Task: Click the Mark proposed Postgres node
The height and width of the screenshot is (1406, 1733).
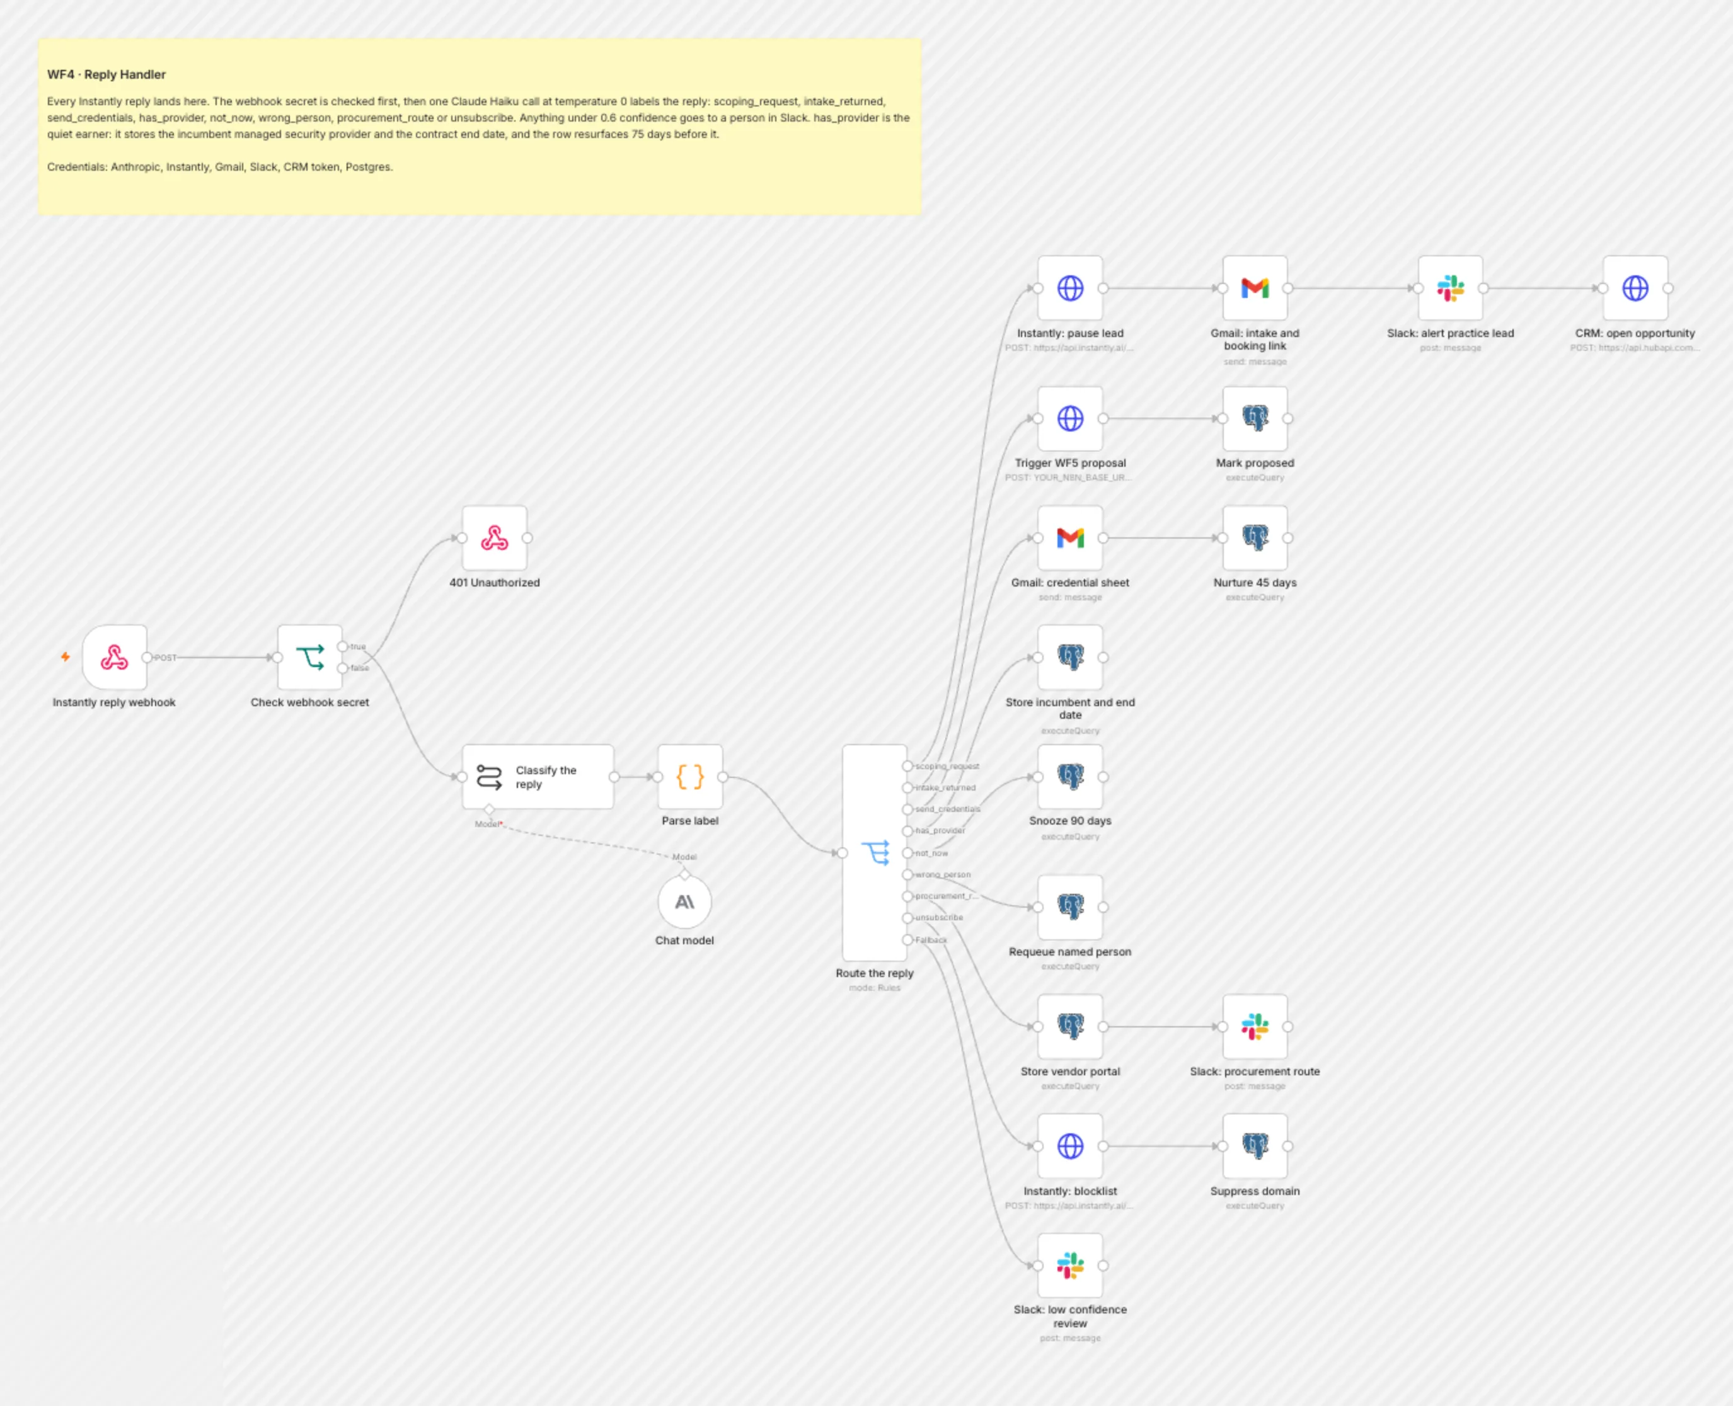Action: tap(1254, 419)
